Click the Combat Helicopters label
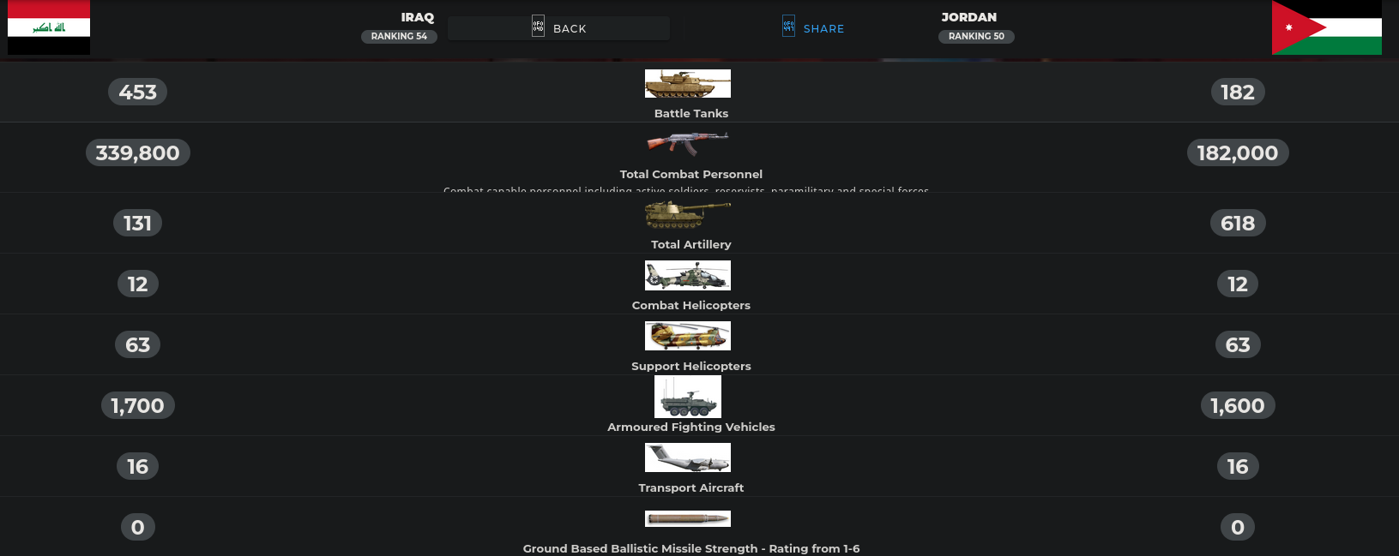The image size is (1399, 556). [691, 305]
